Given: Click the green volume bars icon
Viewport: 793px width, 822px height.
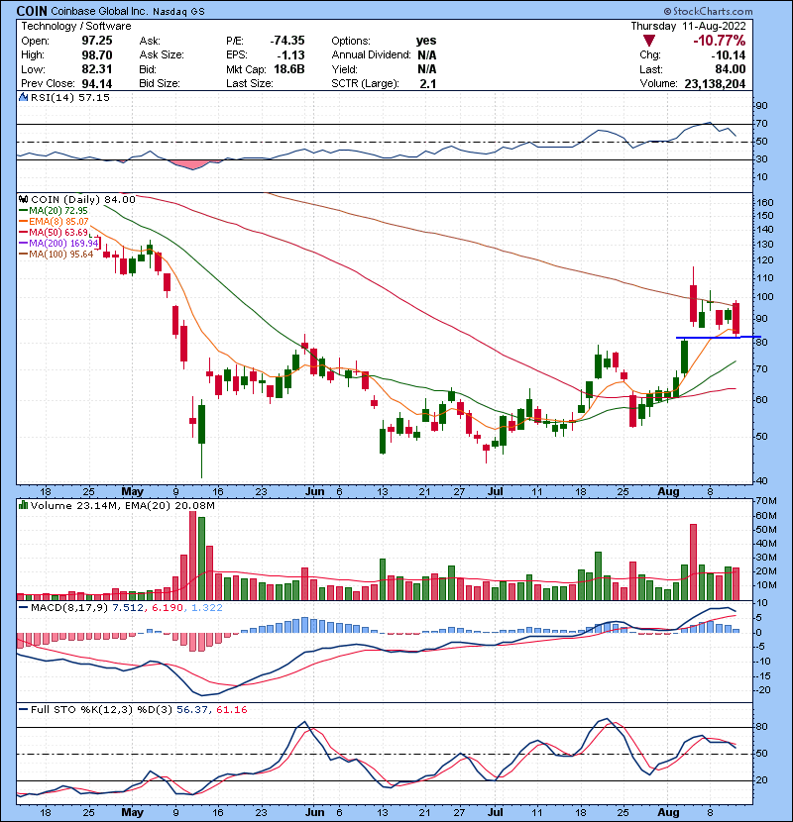Looking at the screenshot, I should point(23,506).
